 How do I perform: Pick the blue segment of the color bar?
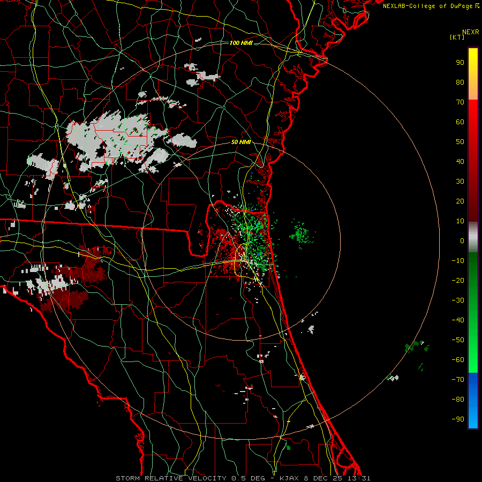click(473, 401)
